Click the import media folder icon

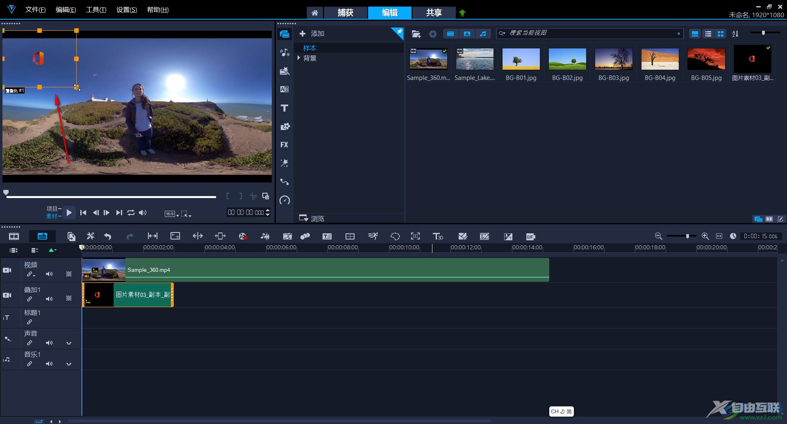click(x=416, y=34)
